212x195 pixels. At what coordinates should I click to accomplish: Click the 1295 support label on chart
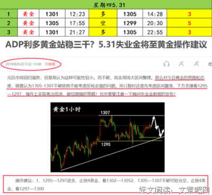pos(105,145)
